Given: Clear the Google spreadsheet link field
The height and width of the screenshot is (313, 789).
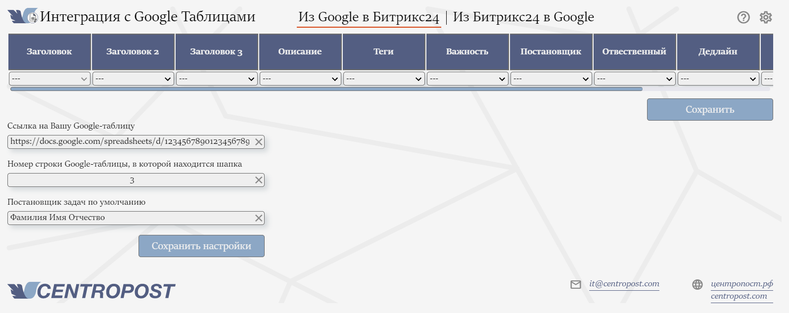Looking at the screenshot, I should tap(258, 142).
